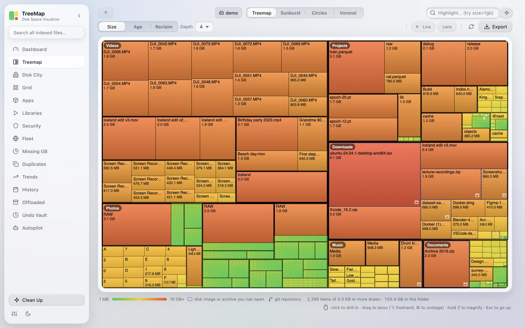Select the Reclaim color mode
The width and height of the screenshot is (525, 328).
pos(164,27)
